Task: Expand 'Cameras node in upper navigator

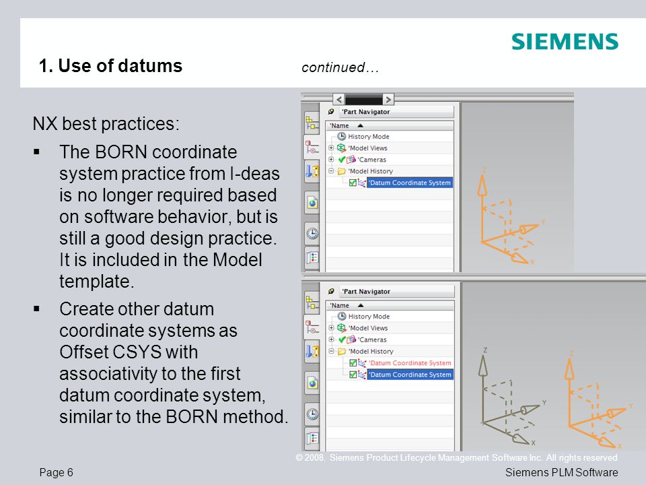Action: [x=331, y=159]
